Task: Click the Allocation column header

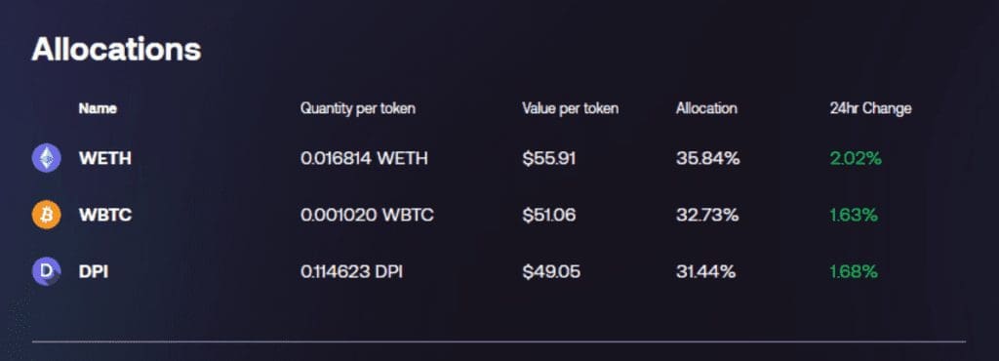Action: tap(706, 108)
